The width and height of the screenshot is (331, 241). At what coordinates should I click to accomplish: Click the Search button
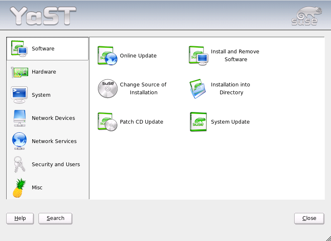[55, 218]
